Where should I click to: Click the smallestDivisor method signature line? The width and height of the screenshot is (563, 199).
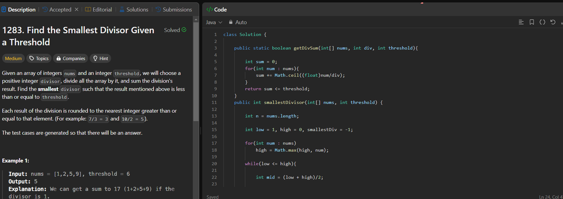point(309,102)
